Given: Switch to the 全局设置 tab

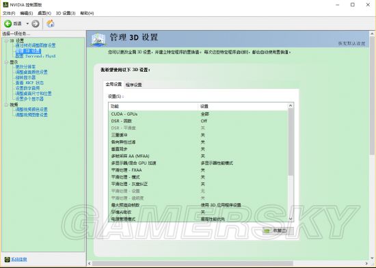Looking at the screenshot, I should tap(113, 84).
